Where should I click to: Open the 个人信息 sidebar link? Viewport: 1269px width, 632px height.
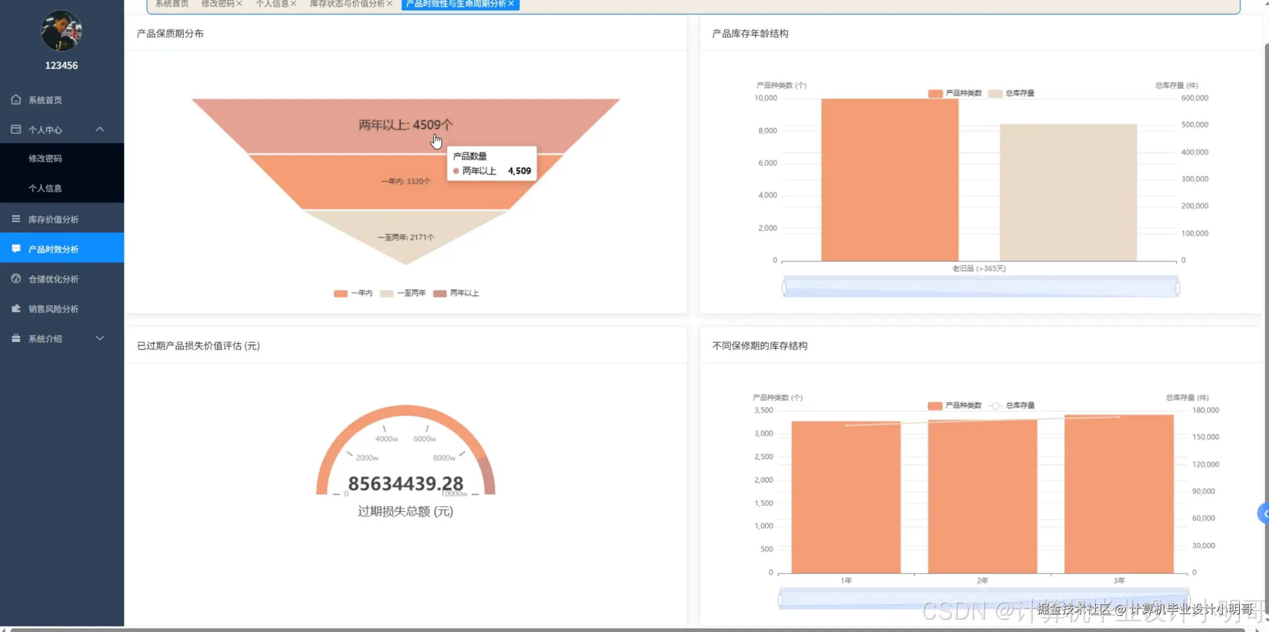45,188
